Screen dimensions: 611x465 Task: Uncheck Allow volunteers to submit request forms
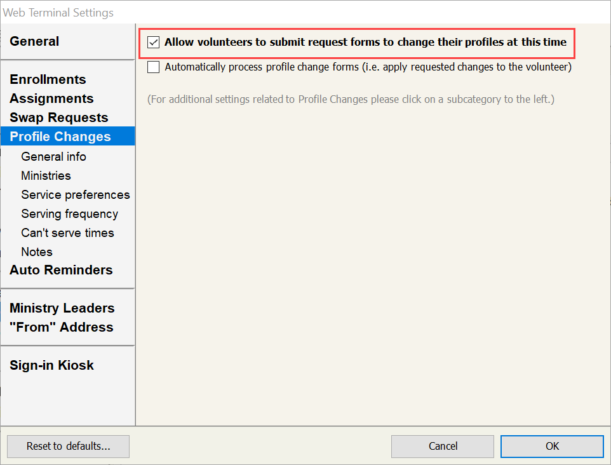tap(154, 43)
